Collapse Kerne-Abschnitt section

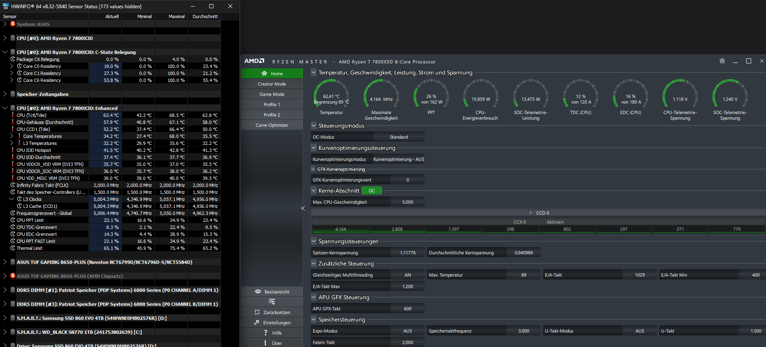[314, 191]
